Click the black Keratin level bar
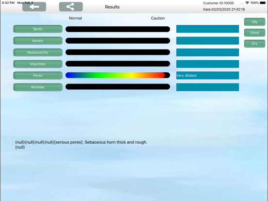This screenshot has width=268, height=201. tap(118, 41)
